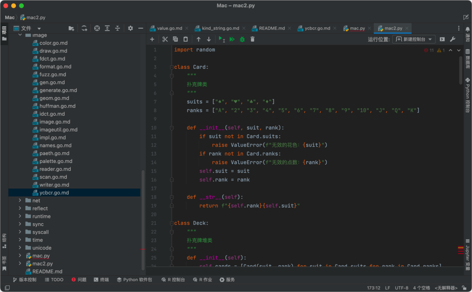Jump to the next highlighted error arrow
Image resolution: width=472 pixels, height=292 pixels.
tap(459, 50)
